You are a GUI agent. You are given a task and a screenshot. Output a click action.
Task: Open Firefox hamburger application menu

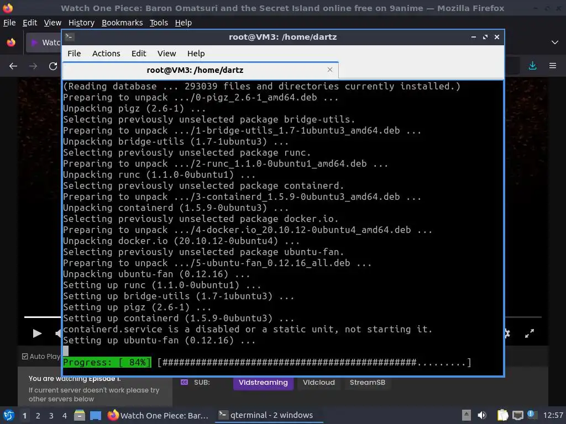(x=553, y=66)
